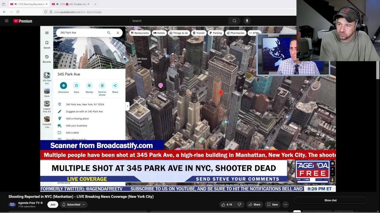
Task: Click Show chat button
Action: click(330, 200)
